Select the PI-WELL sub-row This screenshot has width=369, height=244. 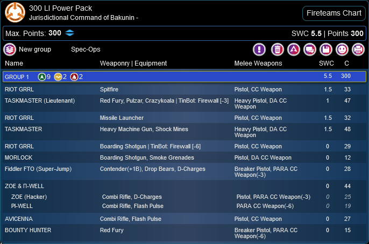(x=184, y=206)
